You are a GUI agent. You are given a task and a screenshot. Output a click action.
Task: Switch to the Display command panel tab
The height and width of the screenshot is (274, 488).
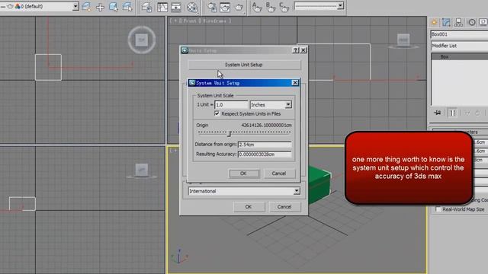(483, 22)
